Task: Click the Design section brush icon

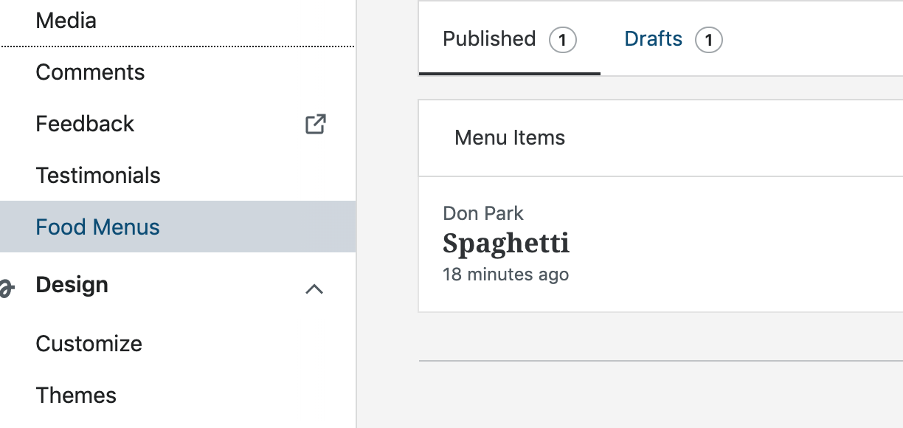Action: (6, 287)
